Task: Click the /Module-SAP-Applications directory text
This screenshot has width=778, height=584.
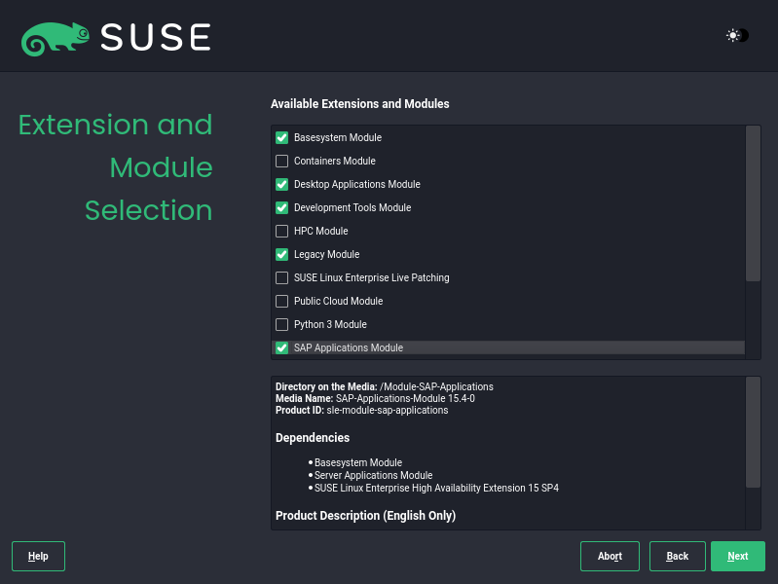Action: pos(436,386)
